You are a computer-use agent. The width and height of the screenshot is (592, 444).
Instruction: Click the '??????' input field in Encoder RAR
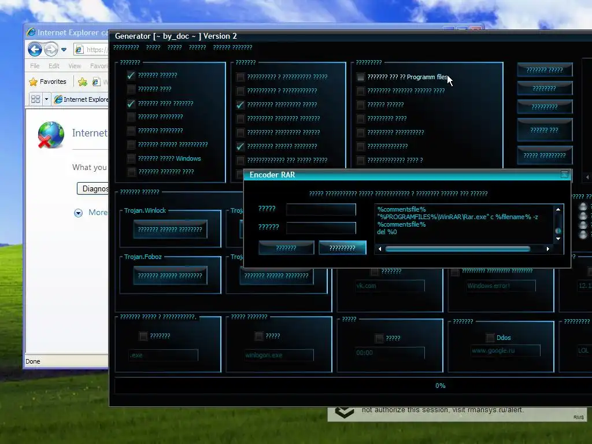321,228
